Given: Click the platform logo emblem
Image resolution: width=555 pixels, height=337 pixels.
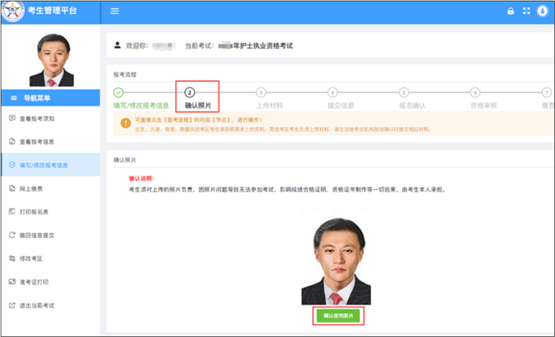Looking at the screenshot, I should [x=12, y=11].
